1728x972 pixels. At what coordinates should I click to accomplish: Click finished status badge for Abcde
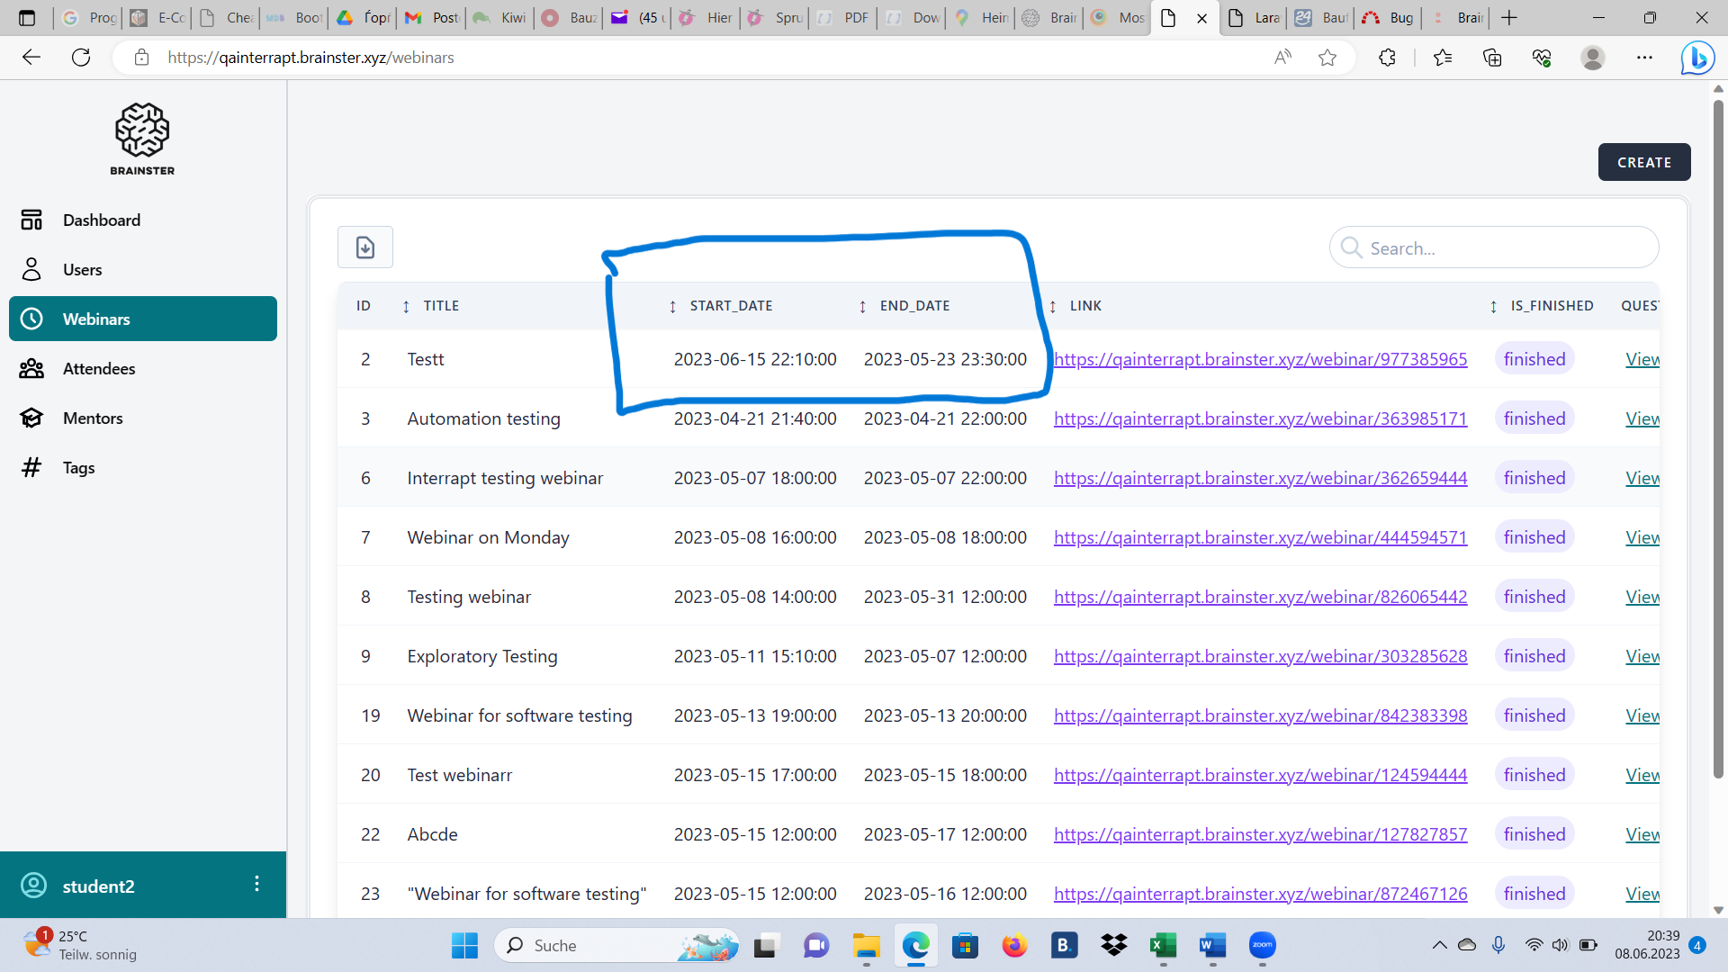[1534, 834]
